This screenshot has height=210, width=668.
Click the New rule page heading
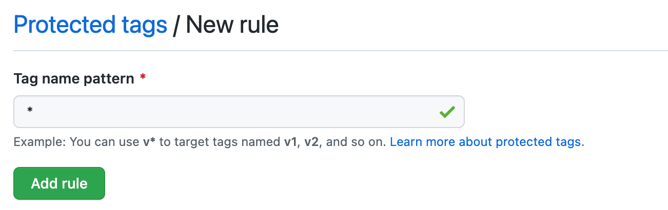[x=232, y=25]
